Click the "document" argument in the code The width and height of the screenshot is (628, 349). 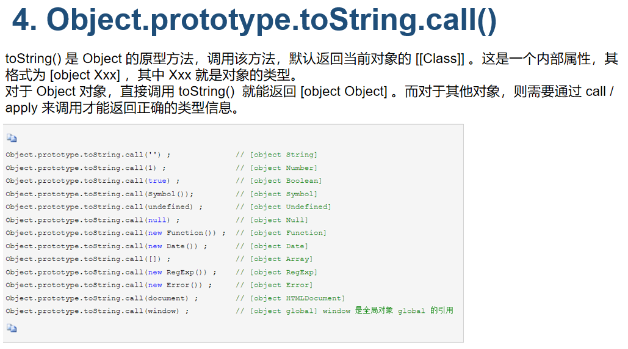[x=167, y=298]
